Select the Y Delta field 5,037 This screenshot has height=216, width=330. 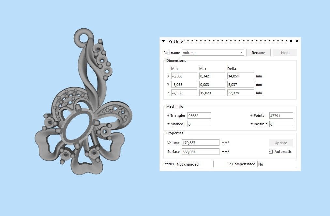pos(241,84)
